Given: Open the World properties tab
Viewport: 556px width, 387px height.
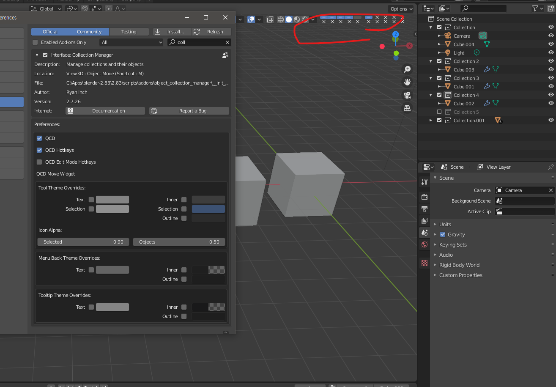Looking at the screenshot, I should coord(425,244).
